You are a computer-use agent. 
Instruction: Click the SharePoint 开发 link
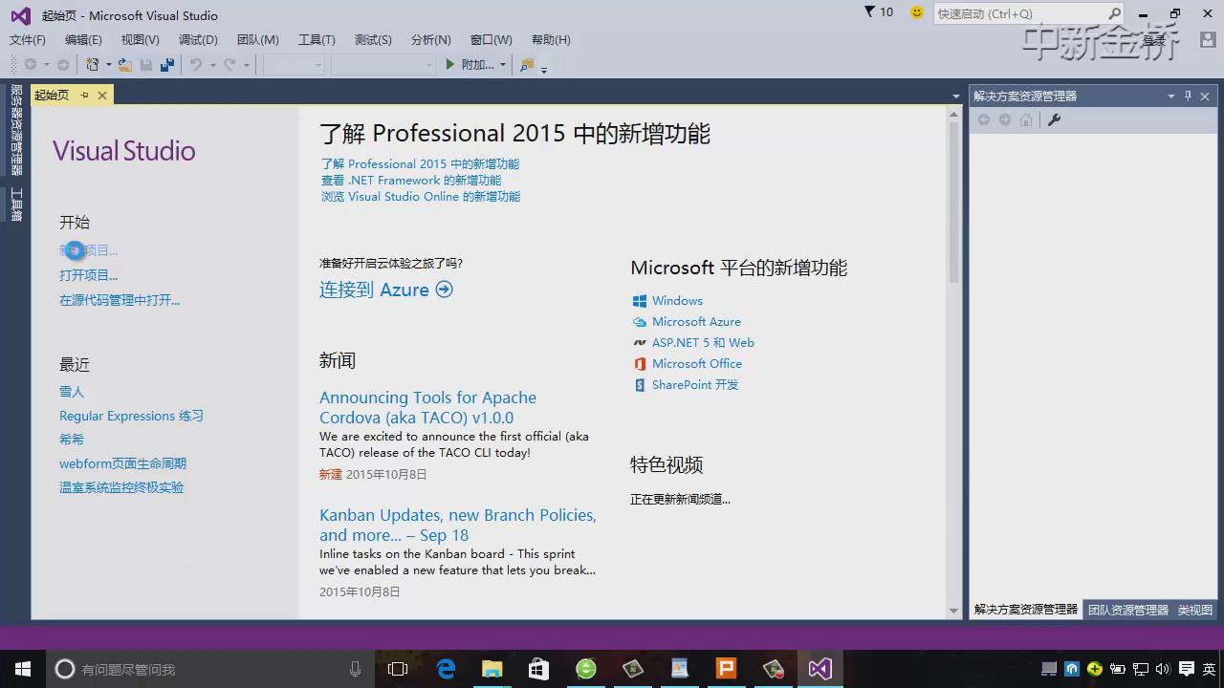pos(695,385)
